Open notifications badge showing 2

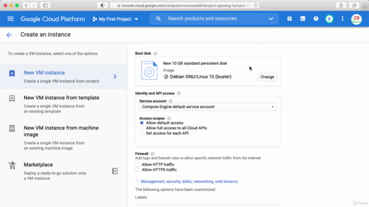[x=329, y=19]
